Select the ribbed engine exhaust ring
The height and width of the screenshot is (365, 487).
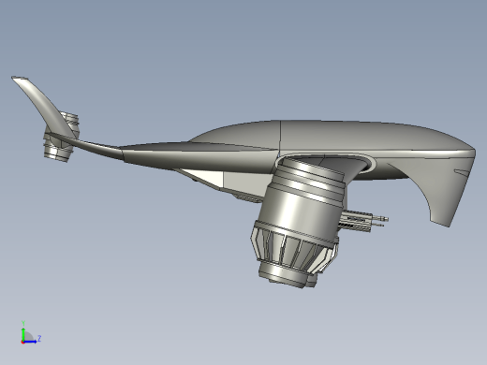[x=293, y=248]
